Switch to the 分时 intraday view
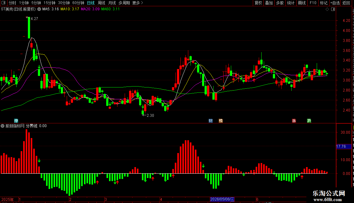Viewport: 354px width, 203px height. 12,3
